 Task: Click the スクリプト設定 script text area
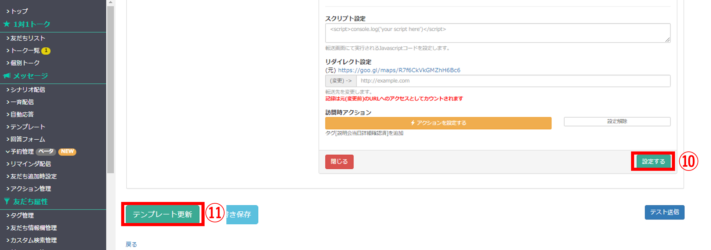(x=498, y=33)
